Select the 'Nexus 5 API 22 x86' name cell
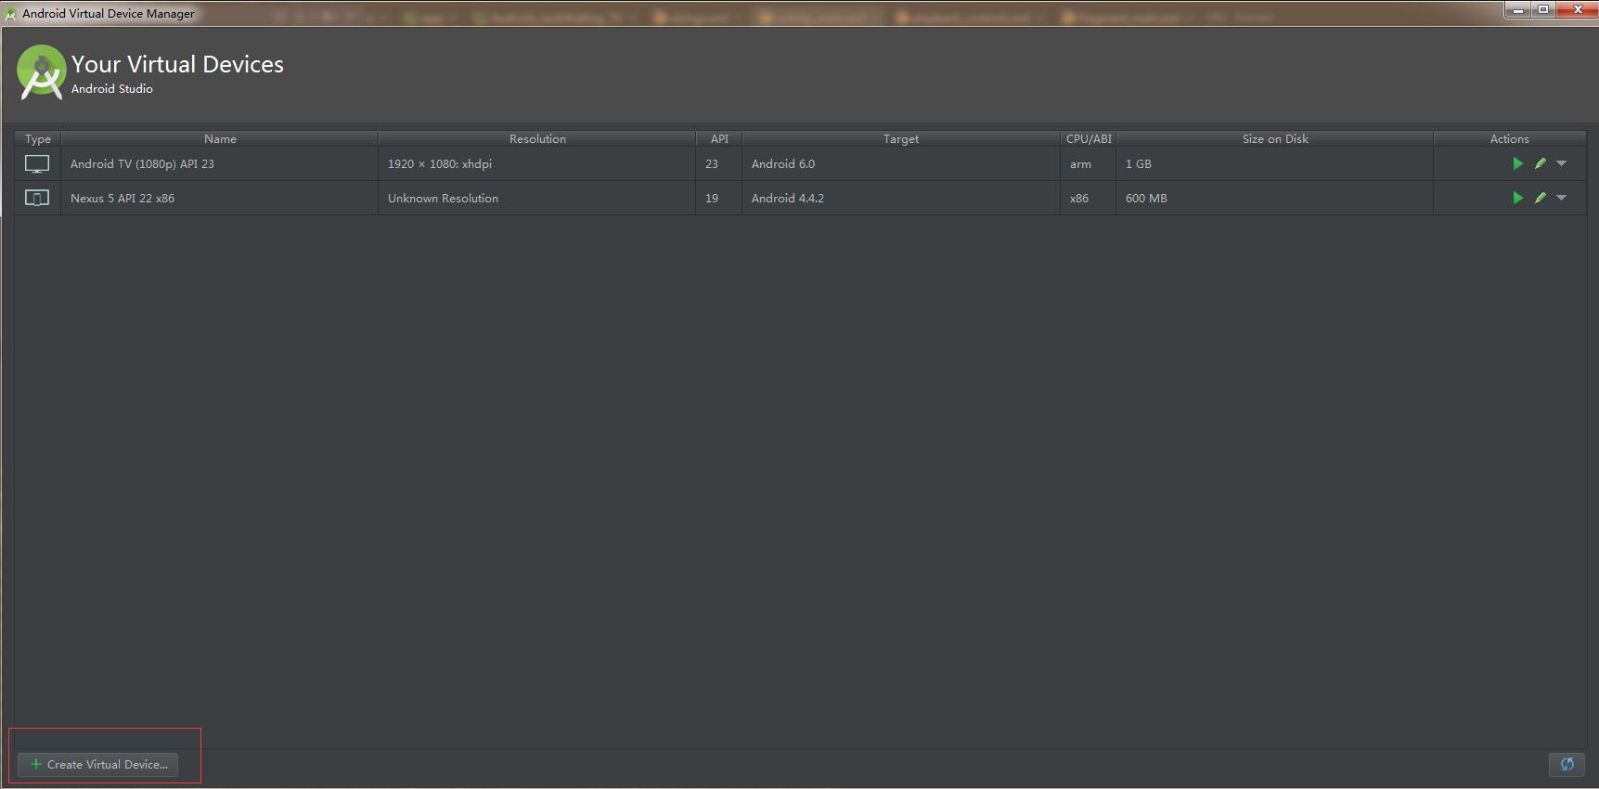Viewport: 1599px width, 789px height. point(220,198)
